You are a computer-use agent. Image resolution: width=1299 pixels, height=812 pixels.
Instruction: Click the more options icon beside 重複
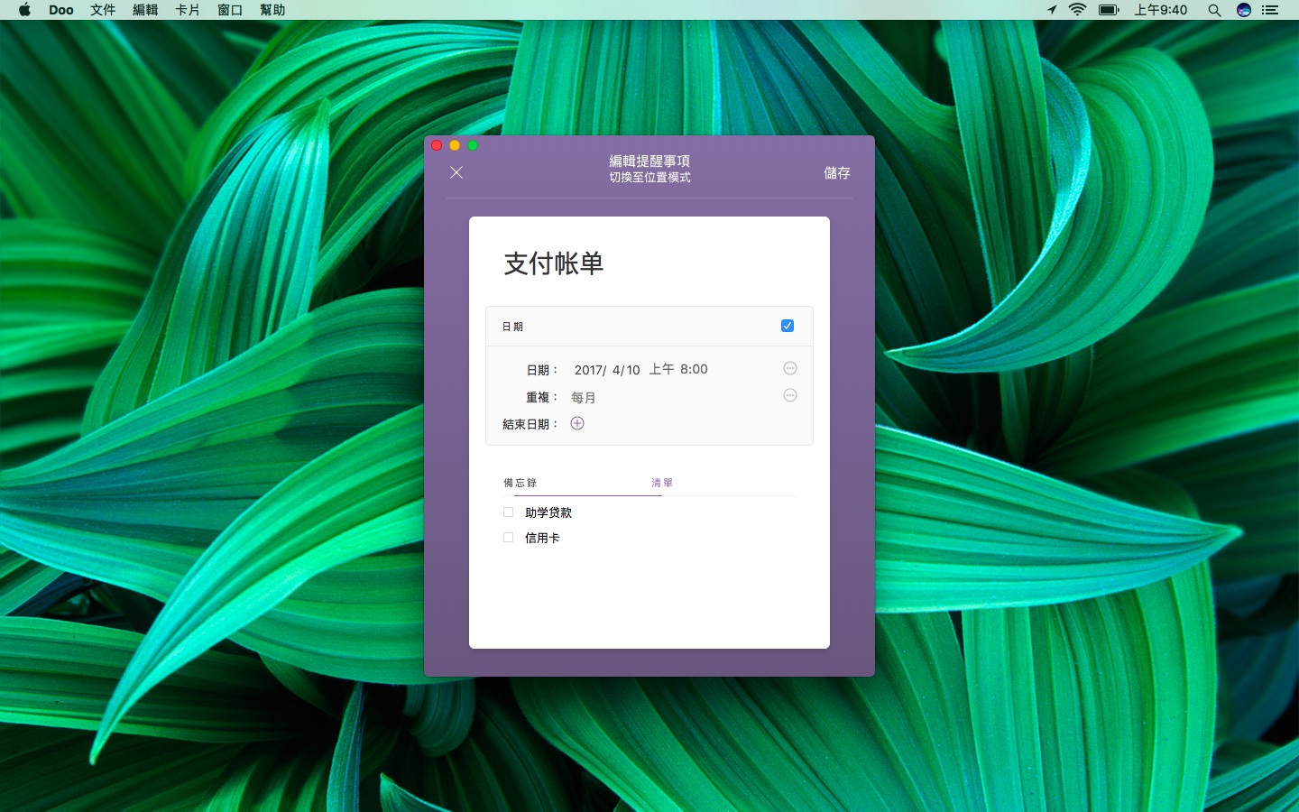(790, 395)
